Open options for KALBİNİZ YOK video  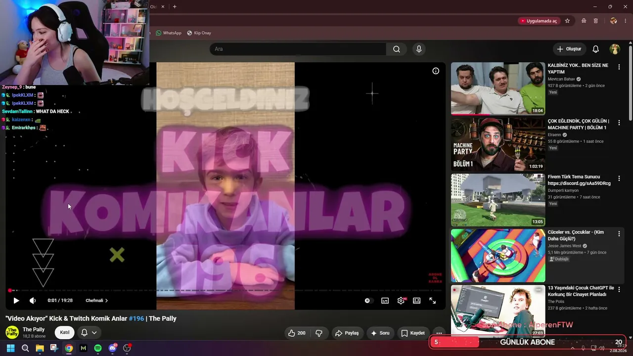[x=619, y=67]
